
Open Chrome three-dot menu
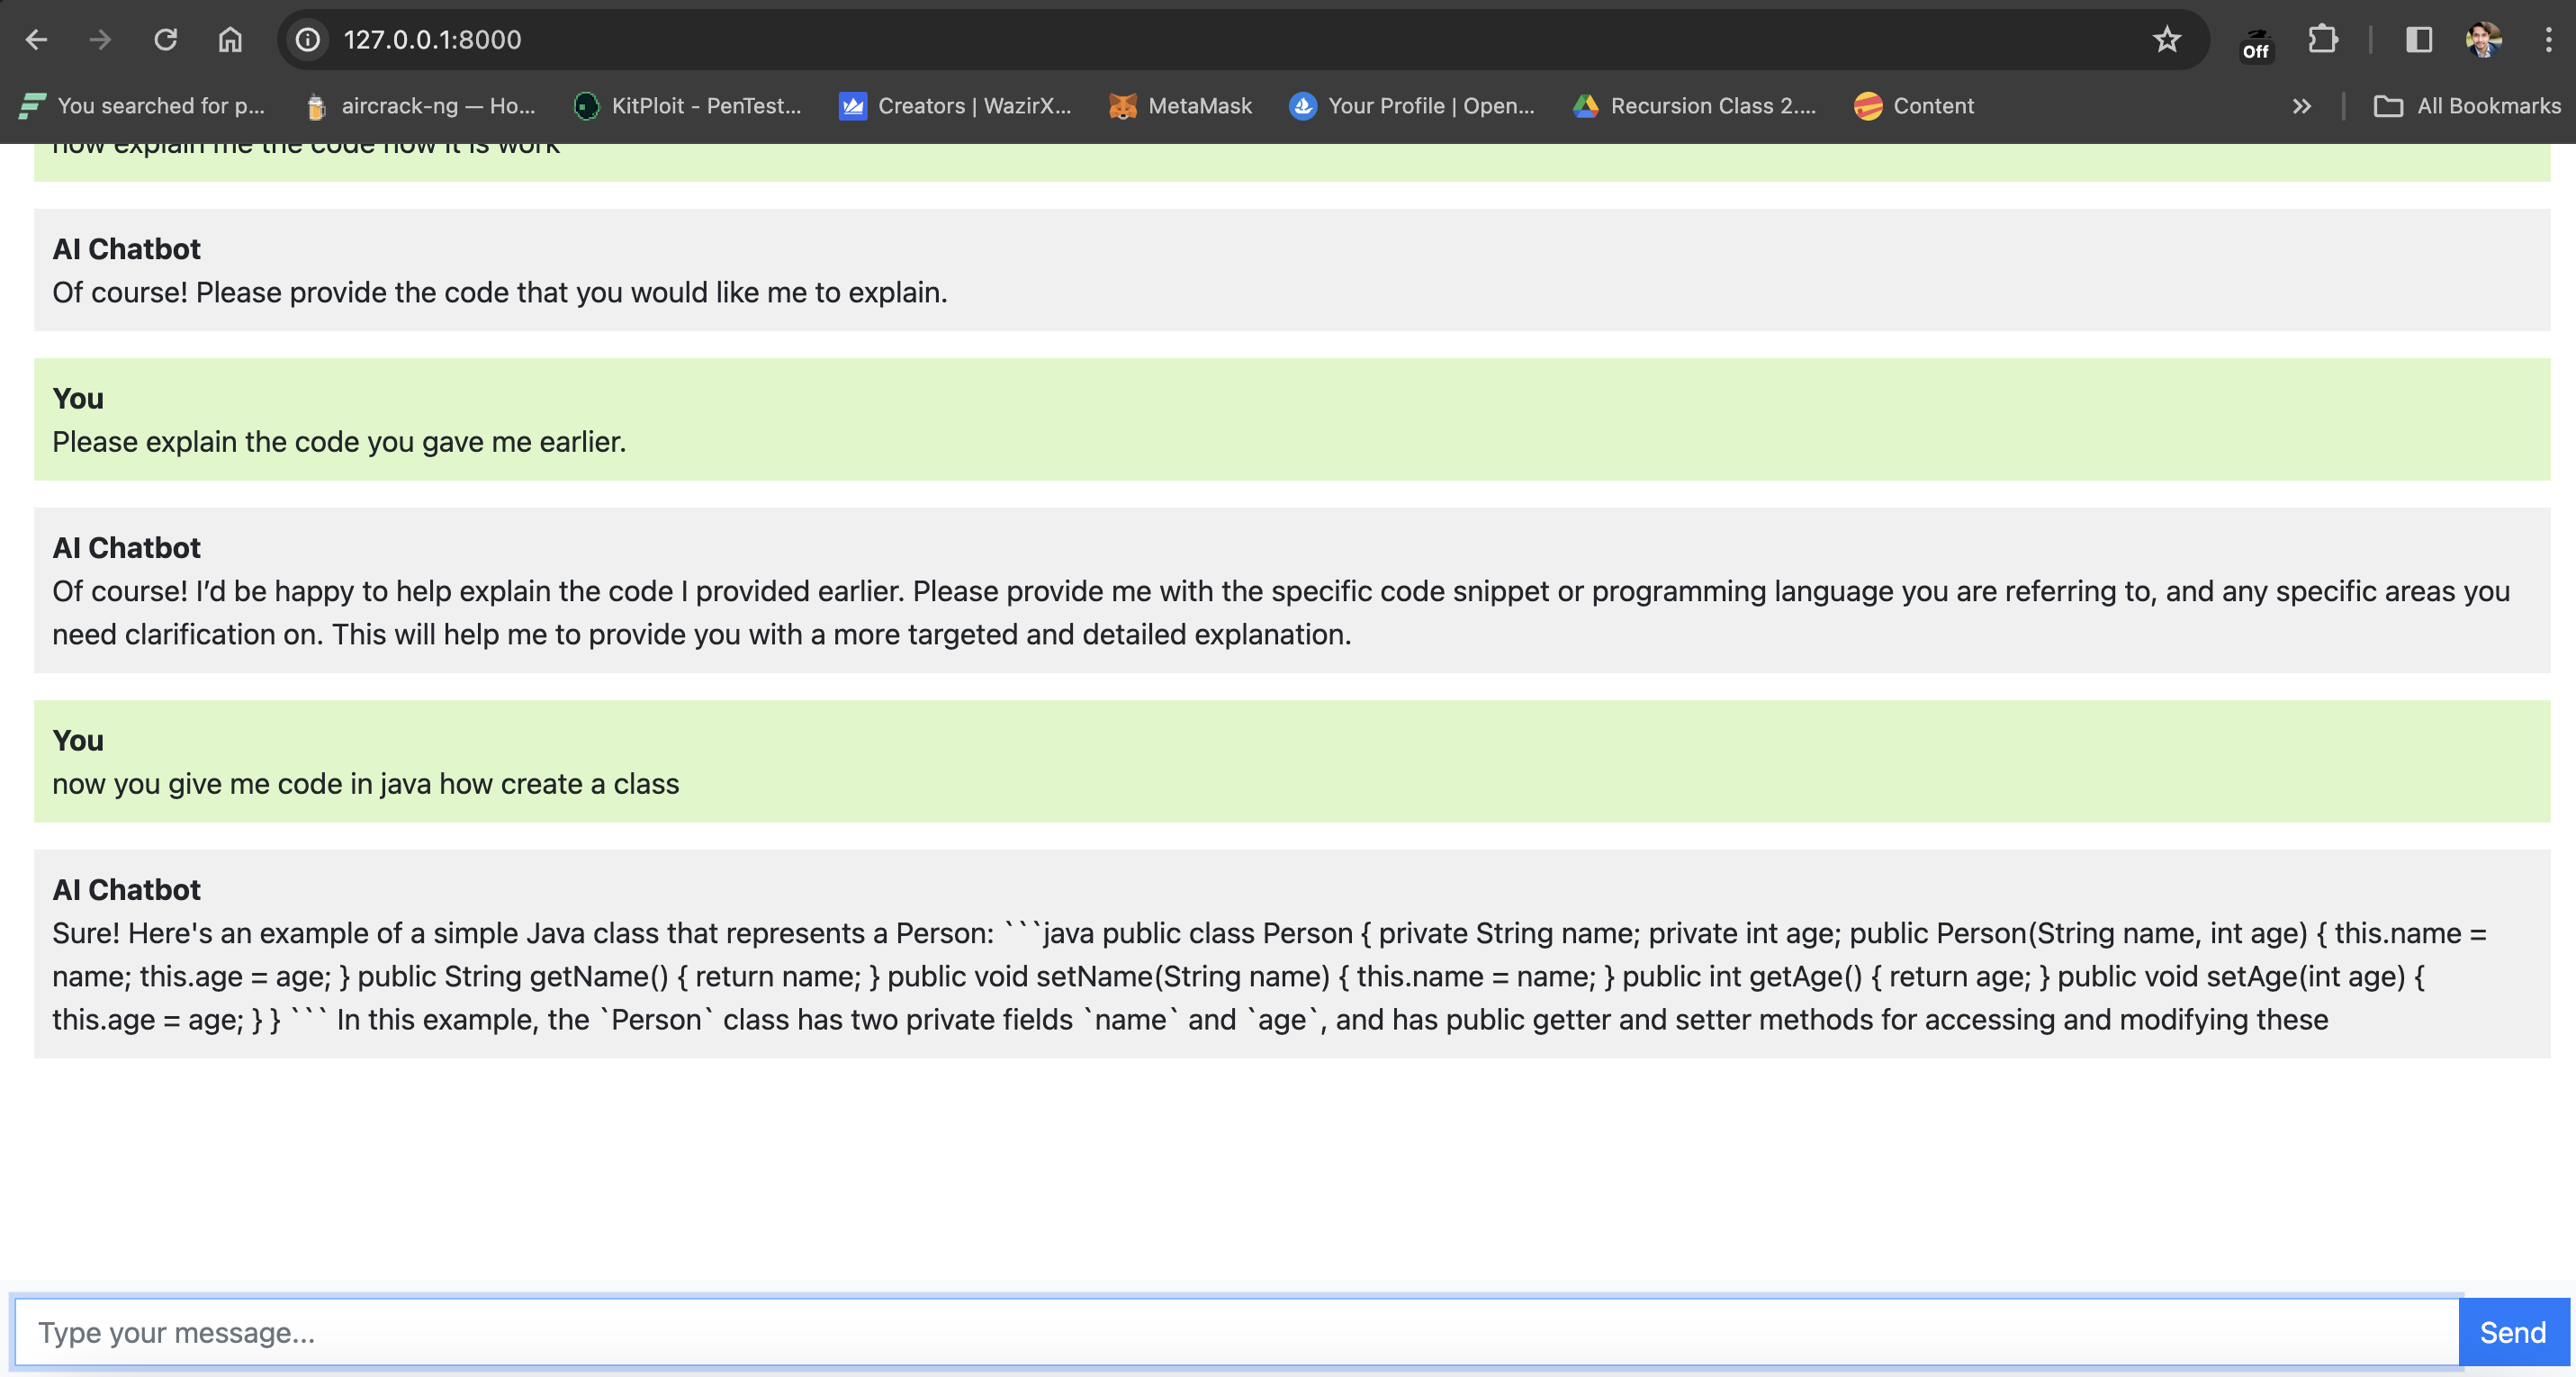(x=2547, y=40)
